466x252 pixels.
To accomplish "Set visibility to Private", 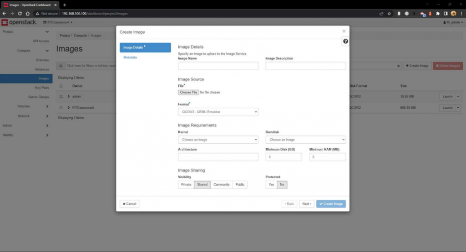I will [x=186, y=185].
